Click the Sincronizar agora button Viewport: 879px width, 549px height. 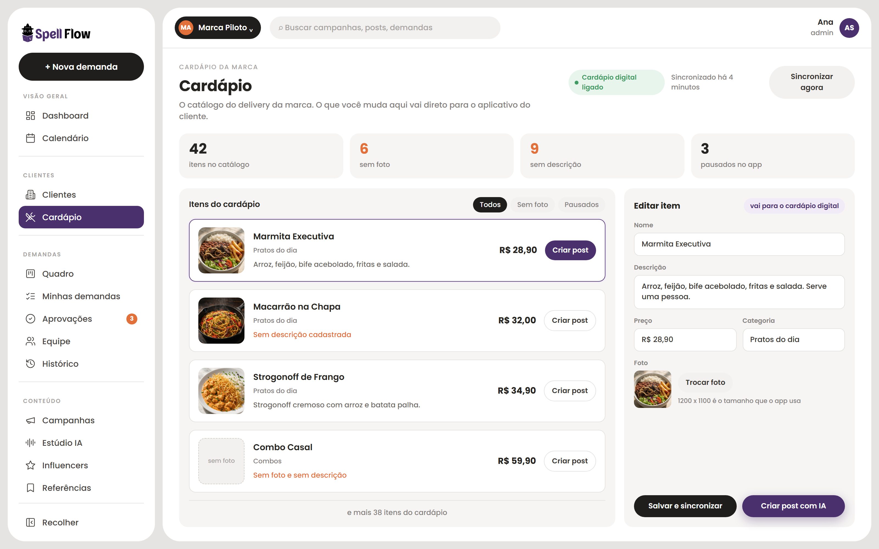tap(811, 82)
